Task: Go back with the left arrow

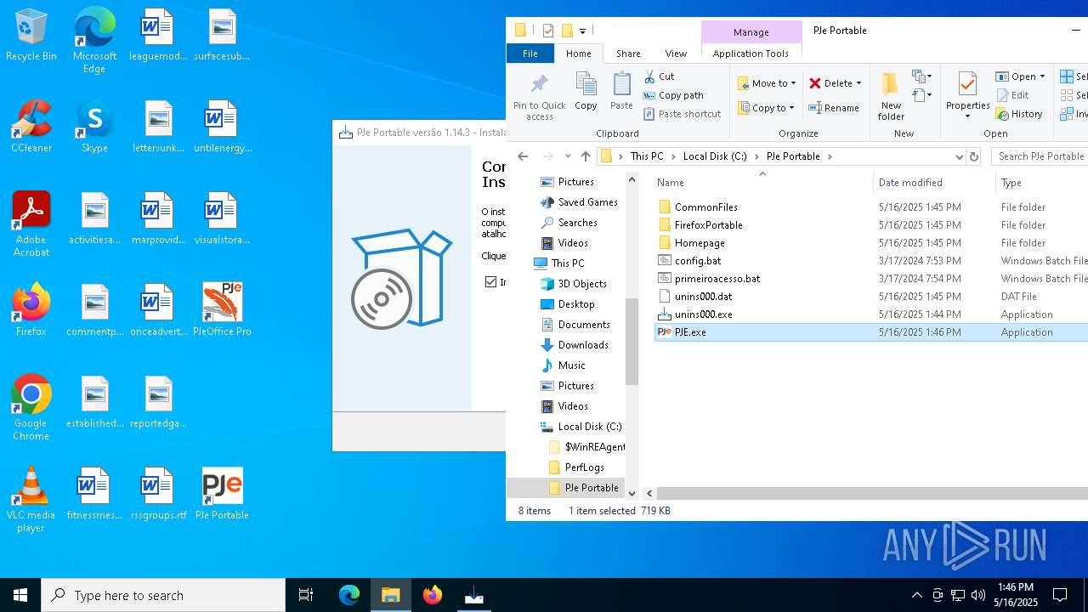Action: pos(523,156)
